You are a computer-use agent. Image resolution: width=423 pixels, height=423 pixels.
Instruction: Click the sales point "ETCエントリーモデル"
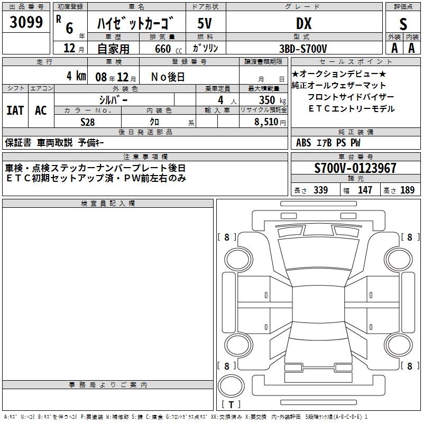click(x=352, y=108)
